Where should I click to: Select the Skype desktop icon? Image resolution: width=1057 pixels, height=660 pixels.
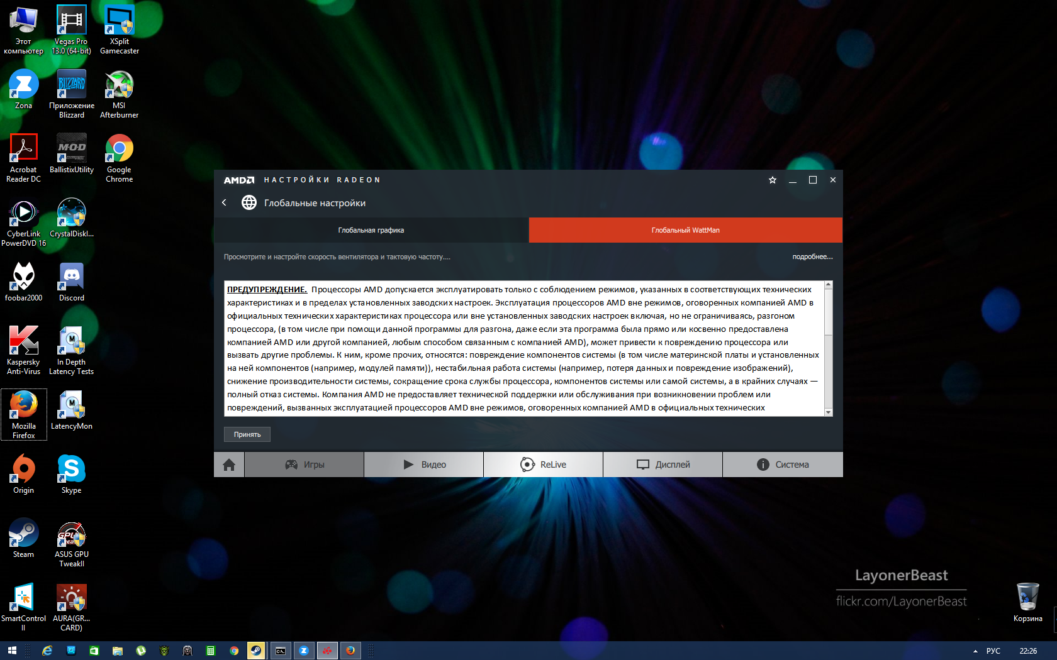coord(72,475)
